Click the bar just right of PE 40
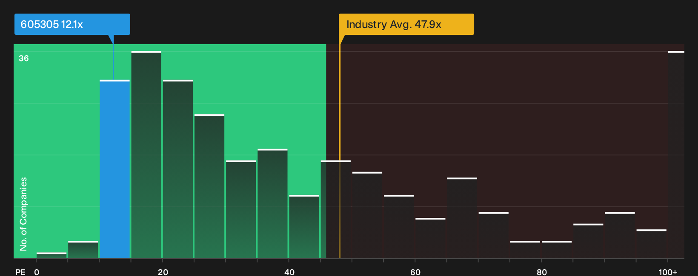The width and height of the screenshot is (698, 276). [x=304, y=227]
